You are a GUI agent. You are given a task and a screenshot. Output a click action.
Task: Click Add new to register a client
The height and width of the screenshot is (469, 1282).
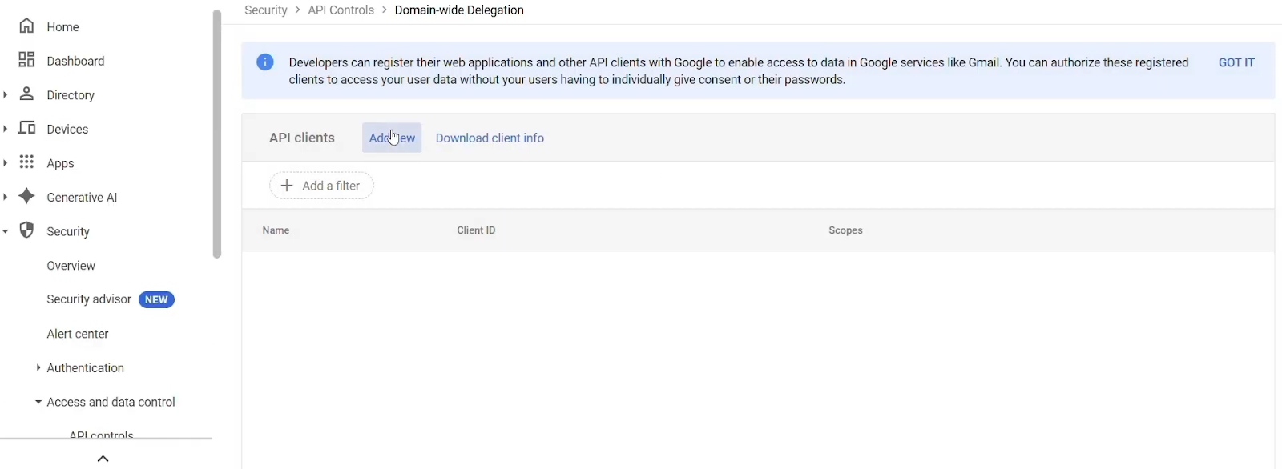coord(391,138)
